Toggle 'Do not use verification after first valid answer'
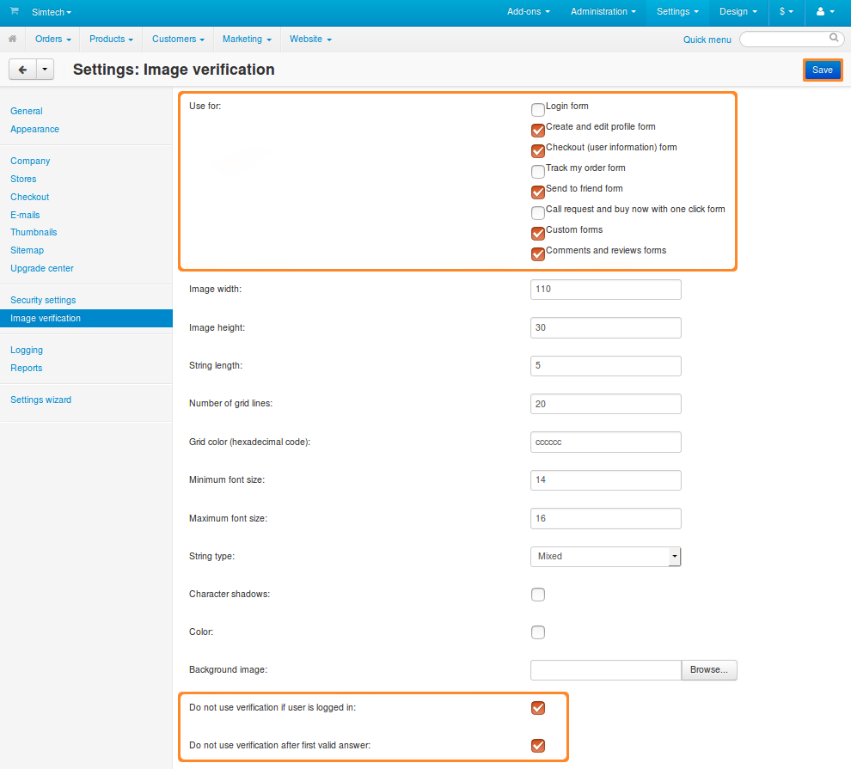Viewport: 851px width, 769px height. [x=538, y=746]
